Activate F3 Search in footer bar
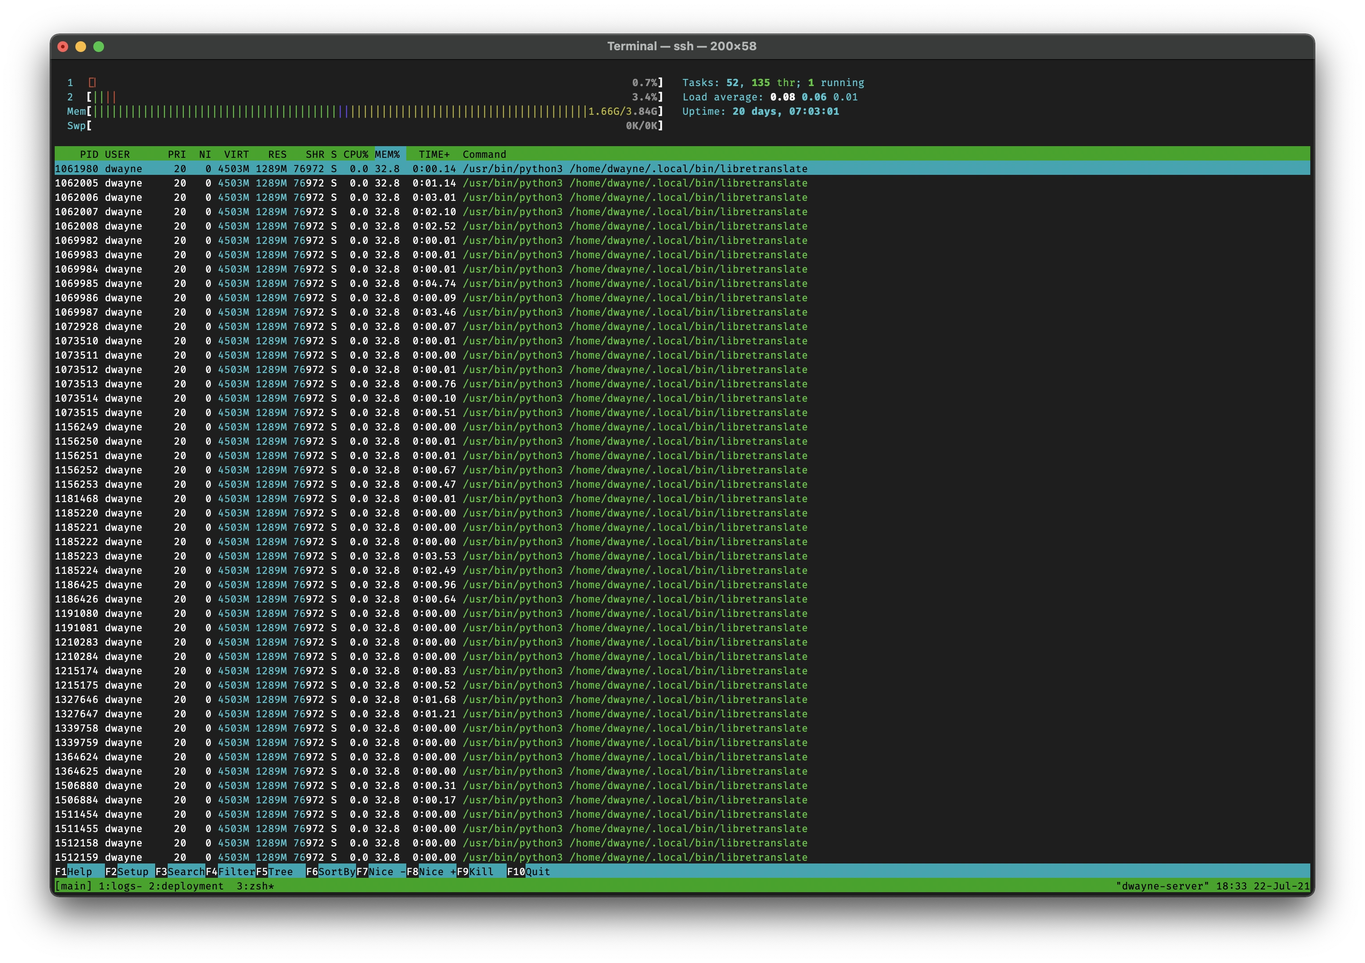The height and width of the screenshot is (963, 1365). coord(180,872)
